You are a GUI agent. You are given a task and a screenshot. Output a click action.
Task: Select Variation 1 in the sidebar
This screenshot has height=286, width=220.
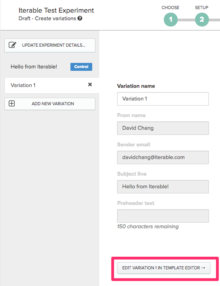tap(52, 85)
